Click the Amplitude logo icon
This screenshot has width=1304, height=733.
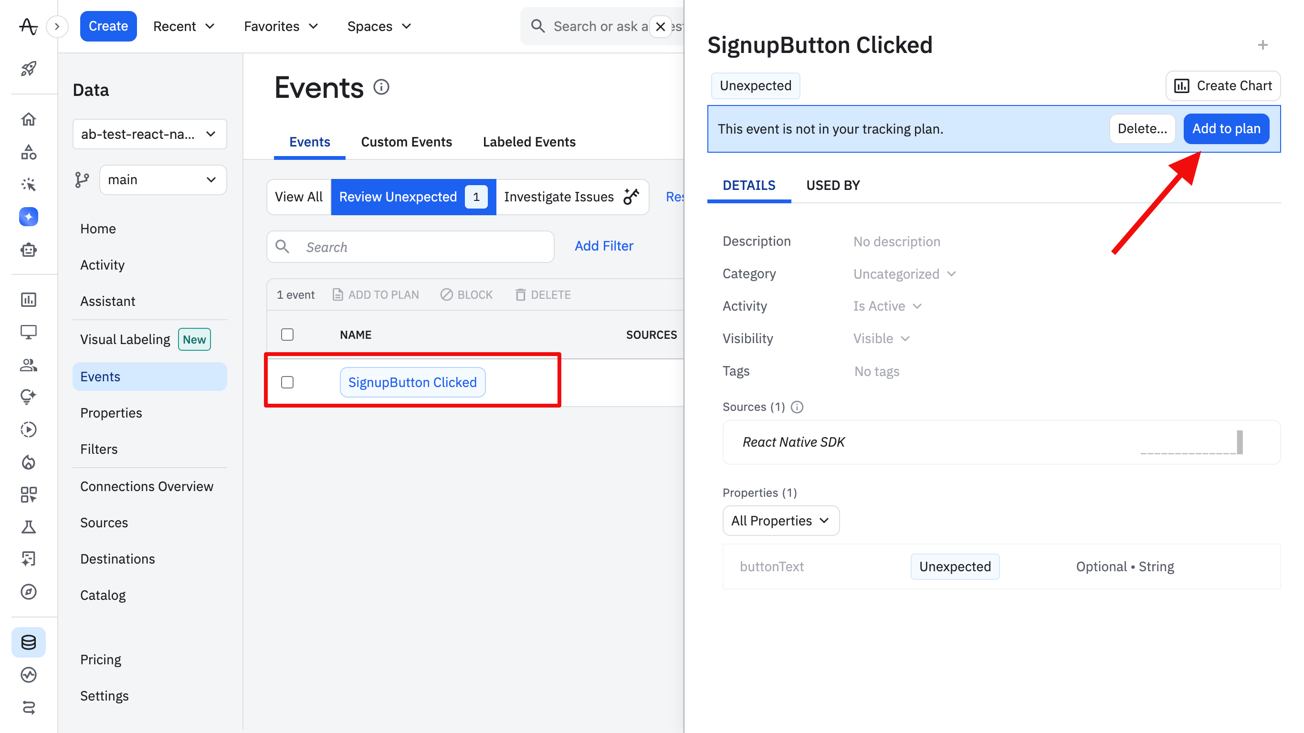coord(28,26)
